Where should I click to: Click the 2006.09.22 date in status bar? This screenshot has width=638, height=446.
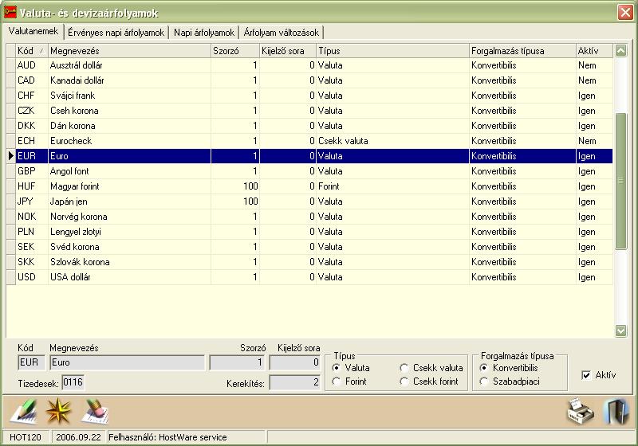click(x=78, y=437)
